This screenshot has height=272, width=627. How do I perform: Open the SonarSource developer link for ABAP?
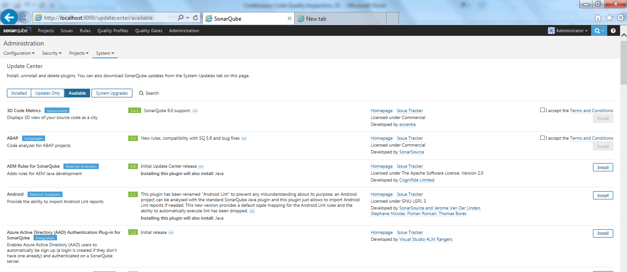pyautogui.click(x=412, y=152)
